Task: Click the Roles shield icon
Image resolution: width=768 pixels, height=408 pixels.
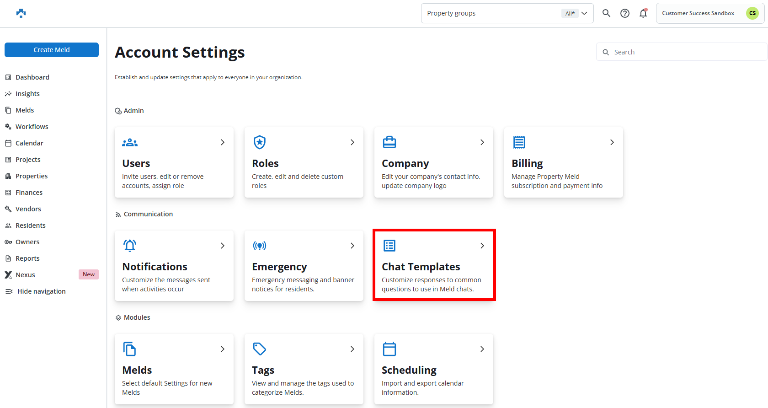Action: pos(260,142)
